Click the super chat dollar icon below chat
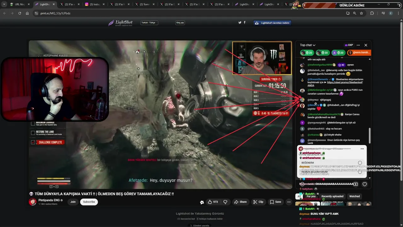Image resolution: width=403 pixels, height=227 pixels. [355, 184]
